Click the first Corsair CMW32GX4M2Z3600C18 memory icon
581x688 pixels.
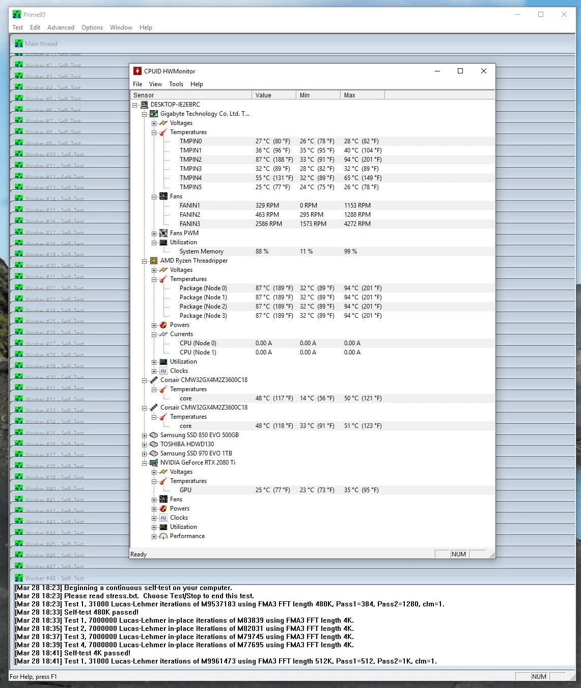[x=154, y=380]
